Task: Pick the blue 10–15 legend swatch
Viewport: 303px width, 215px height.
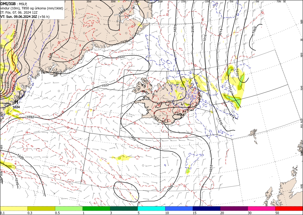Action: click(x=179, y=208)
